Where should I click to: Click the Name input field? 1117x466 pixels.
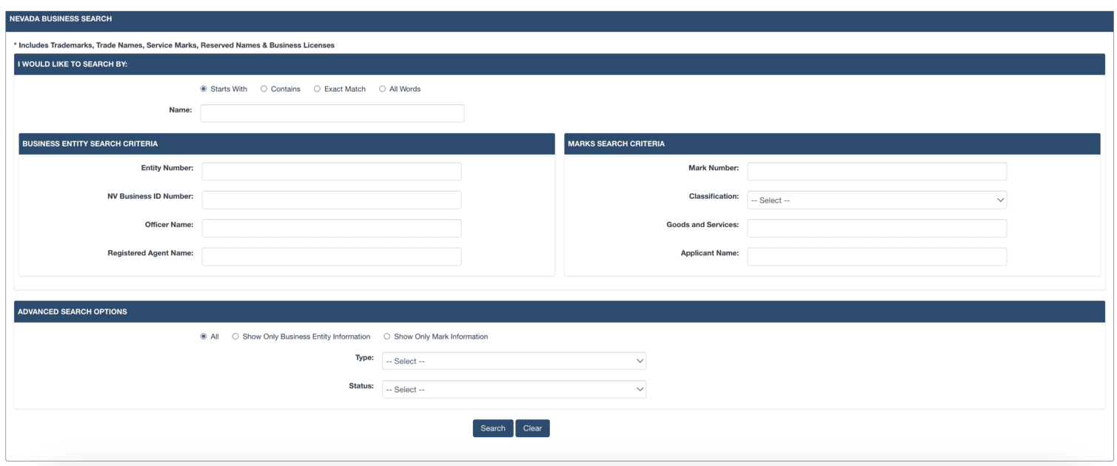(x=332, y=113)
